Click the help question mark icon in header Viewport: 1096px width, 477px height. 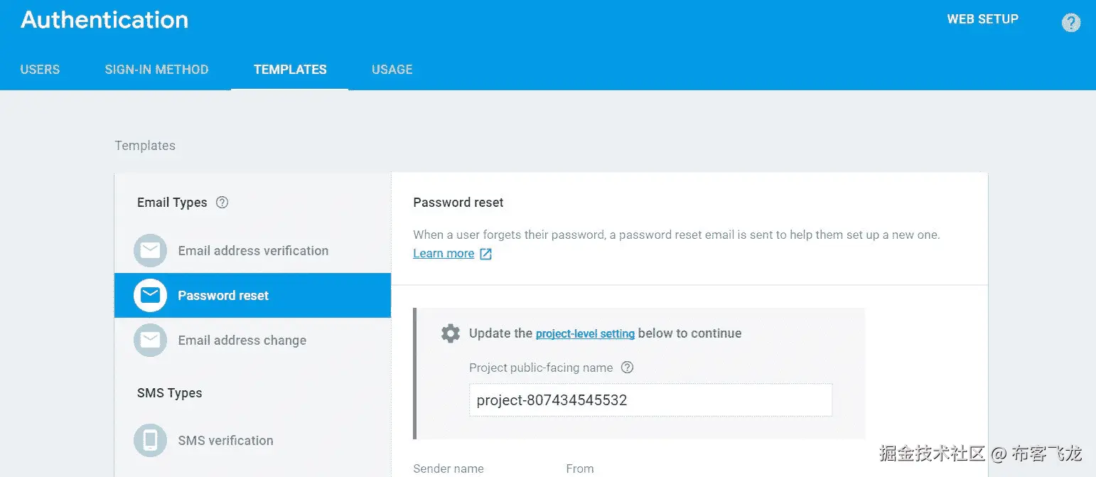(1070, 23)
